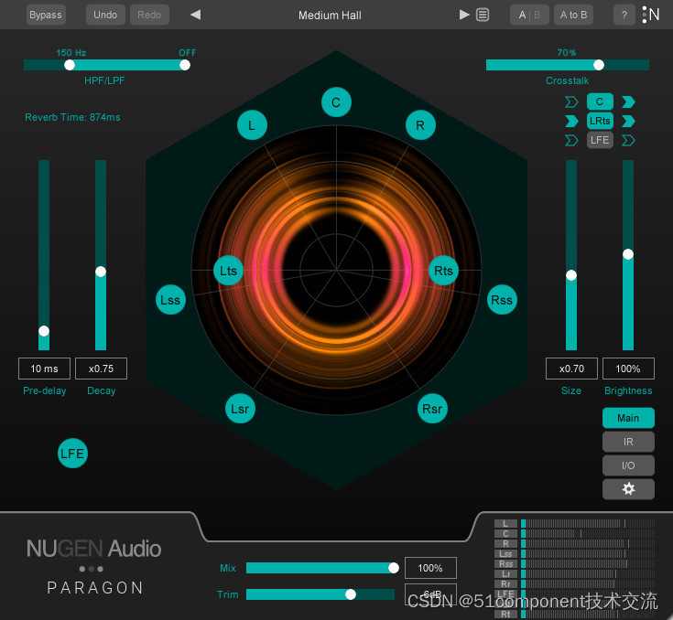Toggle the LFE crosstalk group button
This screenshot has width=673, height=620.
600,140
